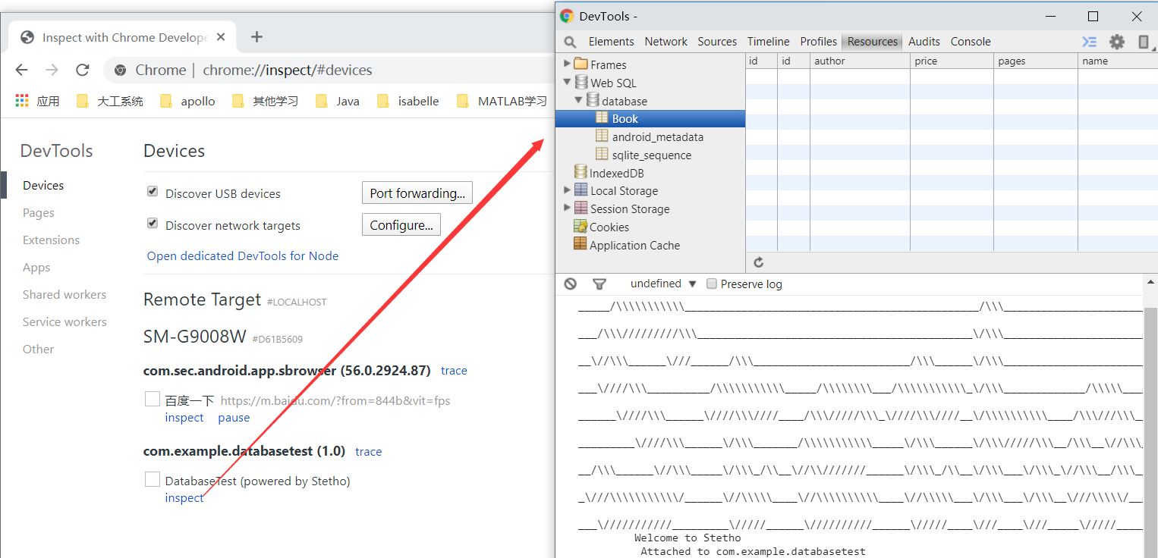Click the Configure... button
1158x558 pixels.
tap(401, 225)
